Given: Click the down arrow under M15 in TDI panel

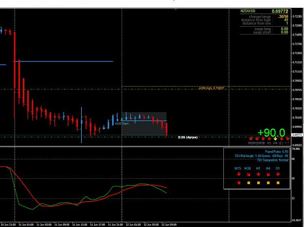Looking at the screenshot, I should (239, 174).
